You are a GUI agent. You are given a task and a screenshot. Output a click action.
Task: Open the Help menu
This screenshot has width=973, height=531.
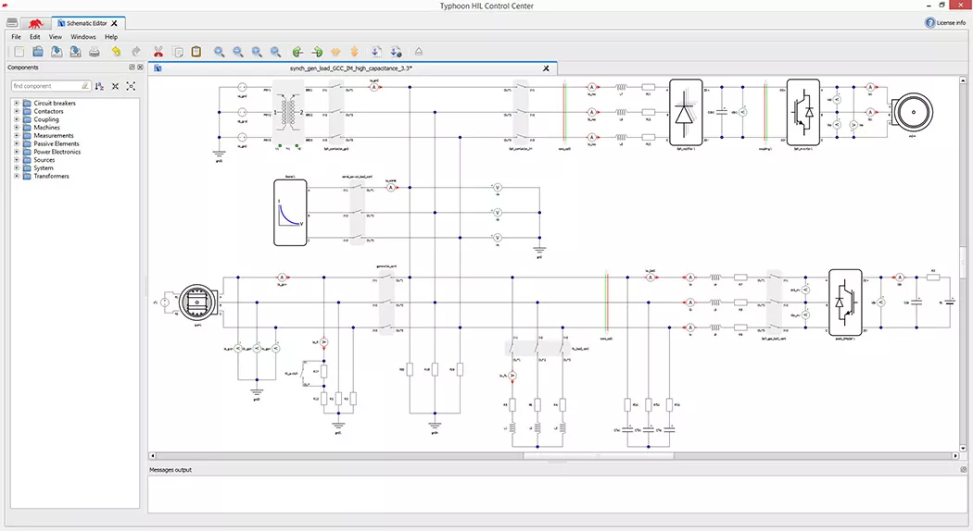111,37
